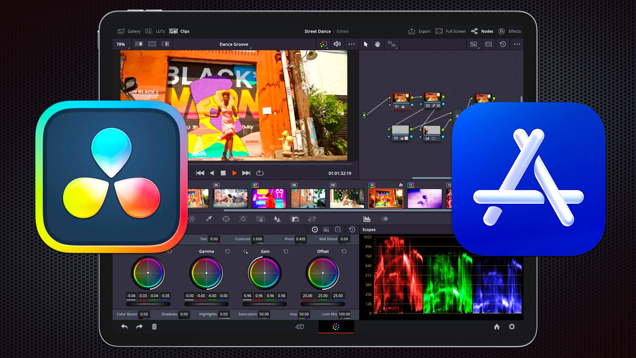Click the Export button

tap(419, 31)
